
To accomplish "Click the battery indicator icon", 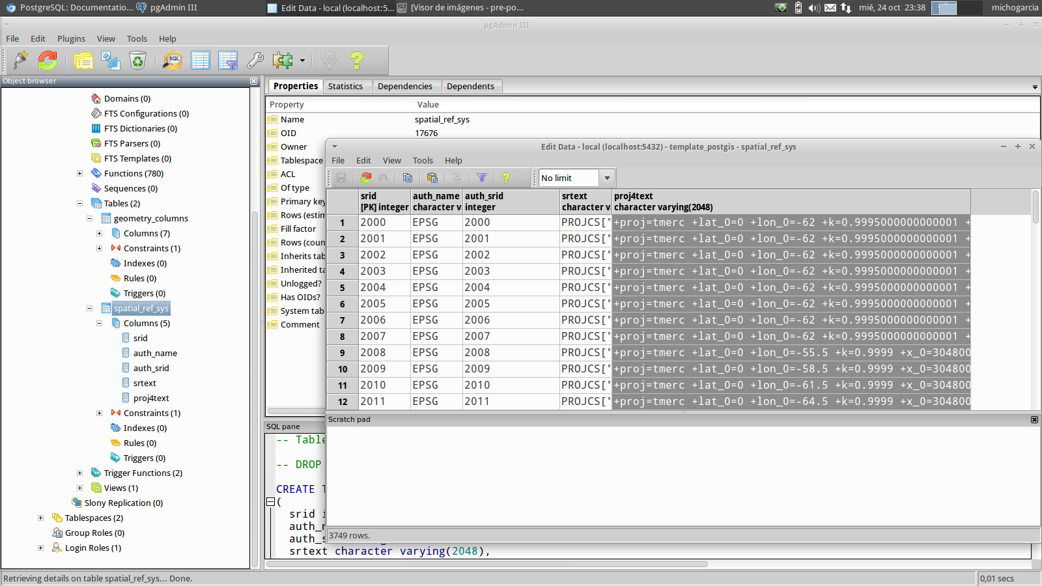I will coord(798,8).
